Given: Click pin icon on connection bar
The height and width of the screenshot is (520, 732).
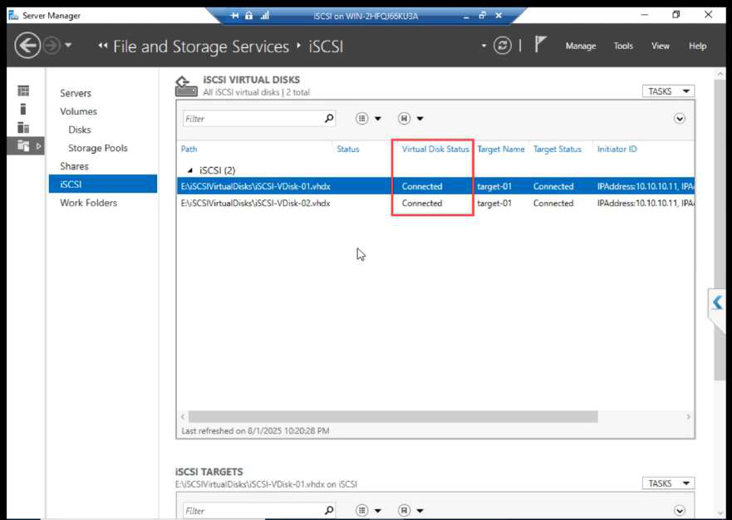Looking at the screenshot, I should pyautogui.click(x=234, y=16).
